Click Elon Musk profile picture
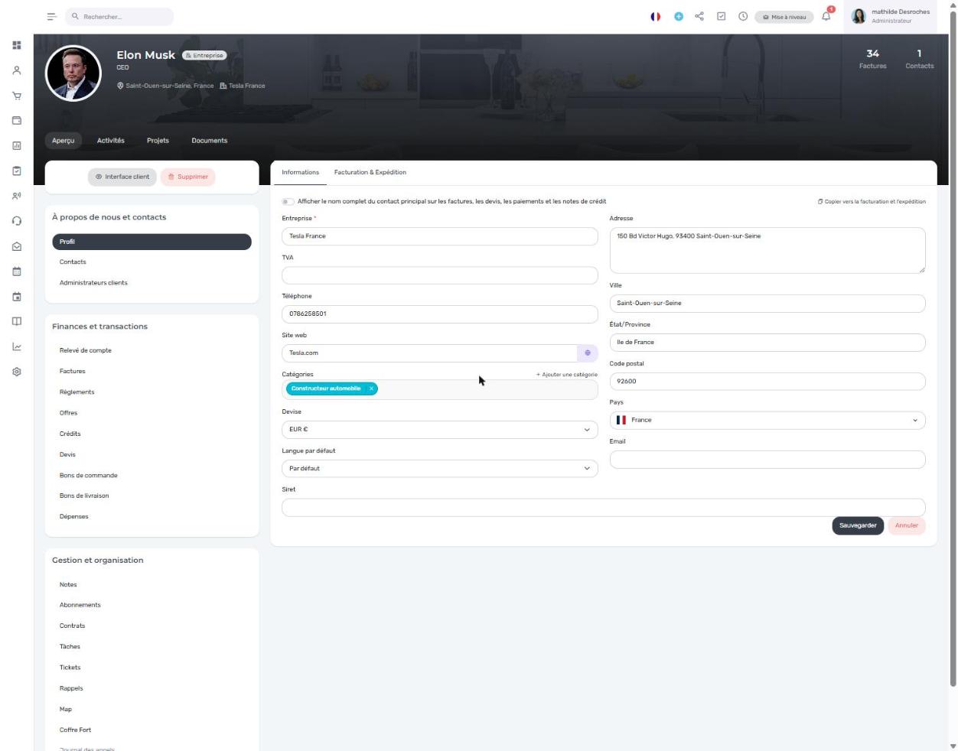This screenshot has height=751, width=958. click(73, 73)
